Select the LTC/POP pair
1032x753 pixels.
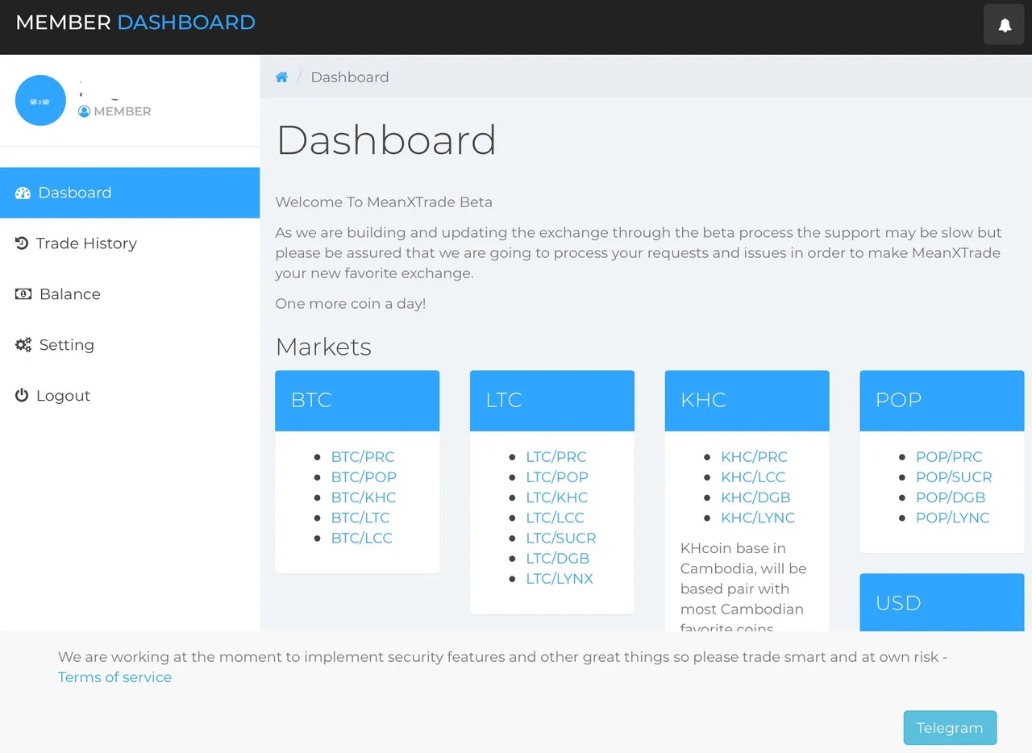tap(557, 476)
